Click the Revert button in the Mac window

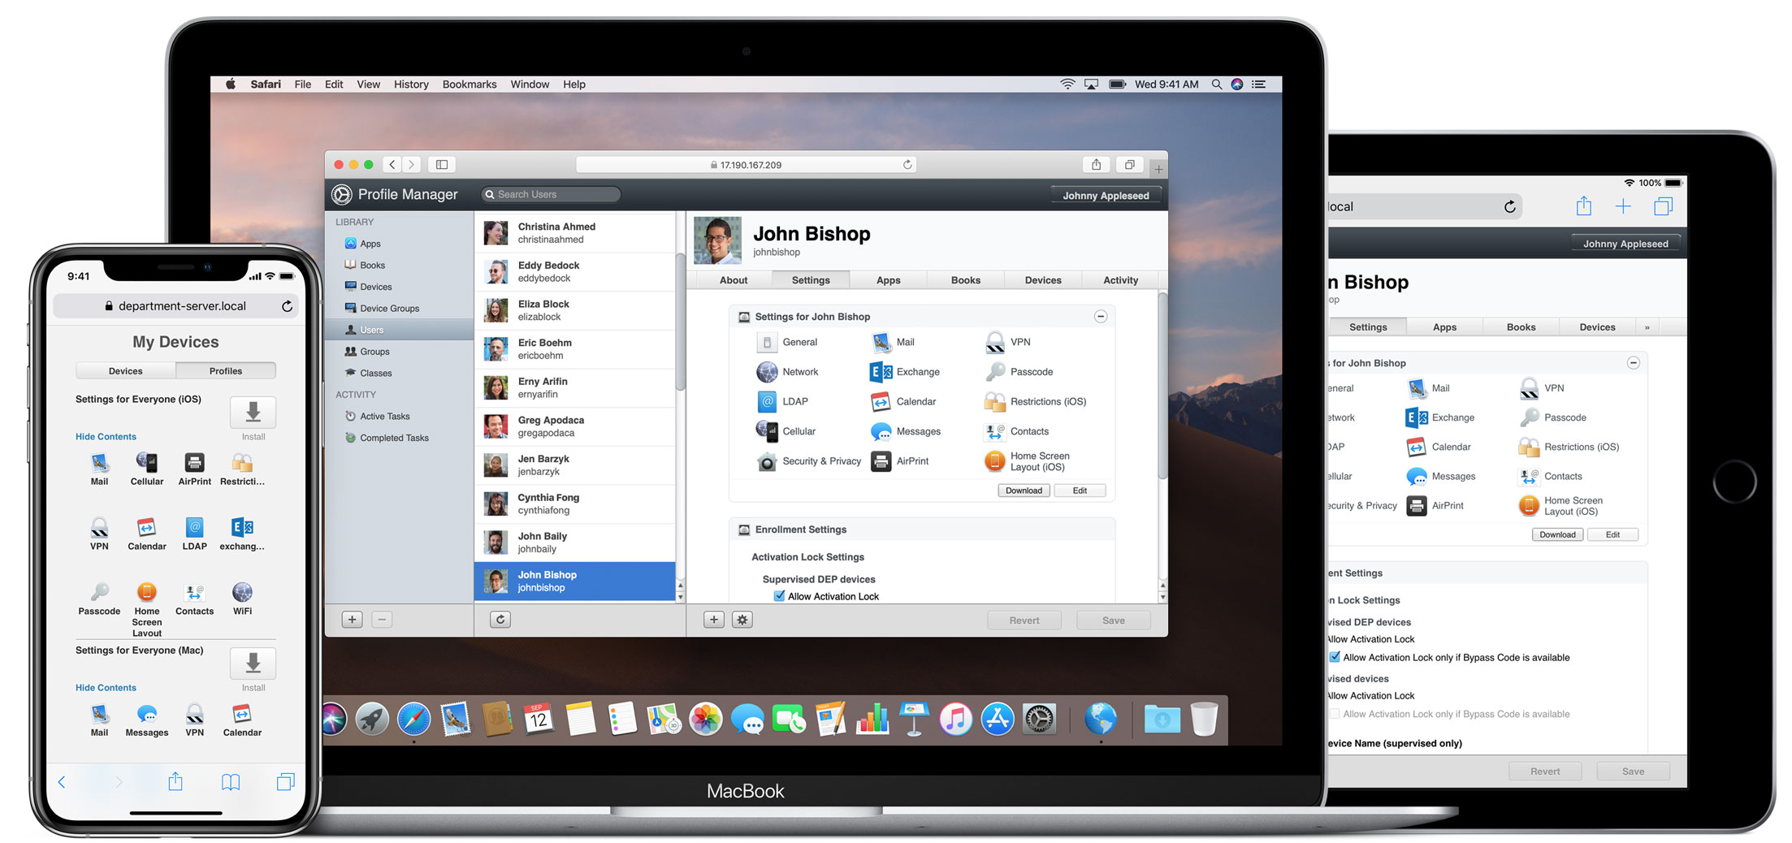click(1024, 620)
